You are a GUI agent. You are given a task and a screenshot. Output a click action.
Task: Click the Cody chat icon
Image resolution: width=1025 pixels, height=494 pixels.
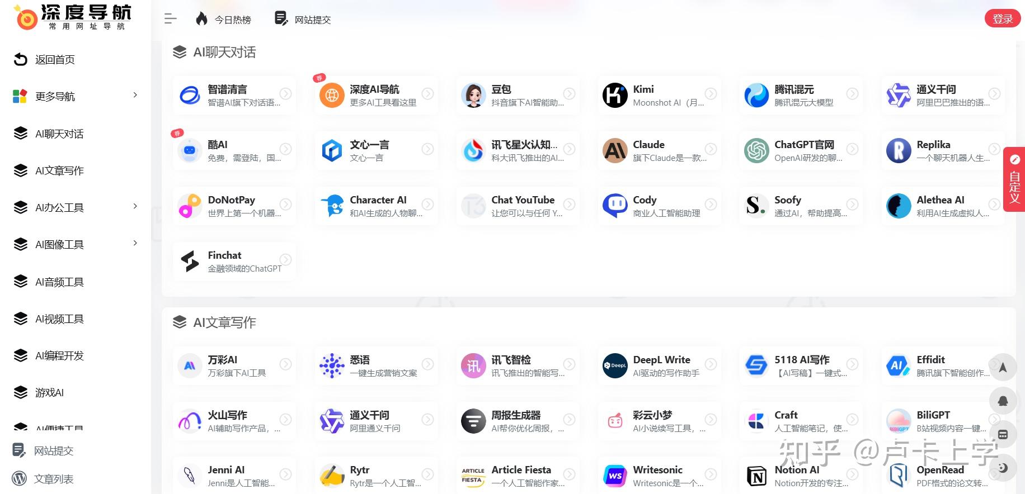[x=615, y=206]
